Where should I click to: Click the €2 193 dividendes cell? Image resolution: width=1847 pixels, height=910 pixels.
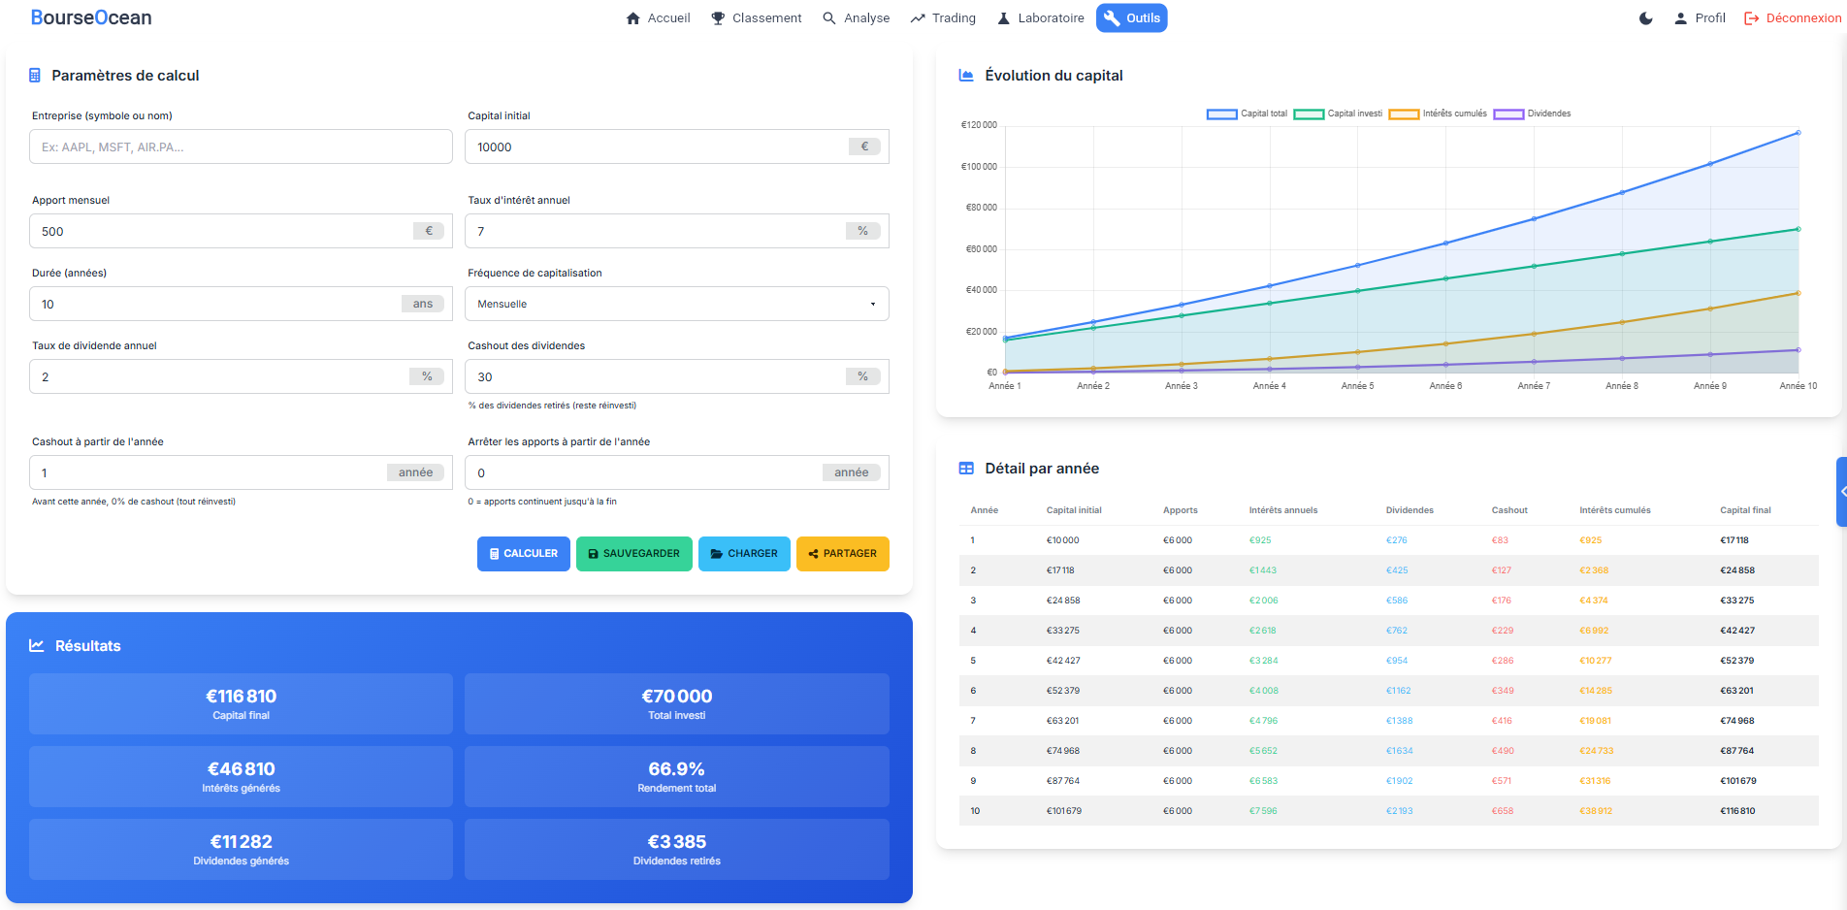pos(1400,811)
